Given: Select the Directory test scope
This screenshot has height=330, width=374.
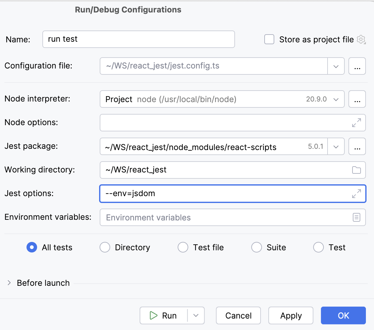Looking at the screenshot, I should pyautogui.click(x=105, y=247).
